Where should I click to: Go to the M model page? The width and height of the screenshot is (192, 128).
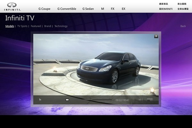pos(102,9)
